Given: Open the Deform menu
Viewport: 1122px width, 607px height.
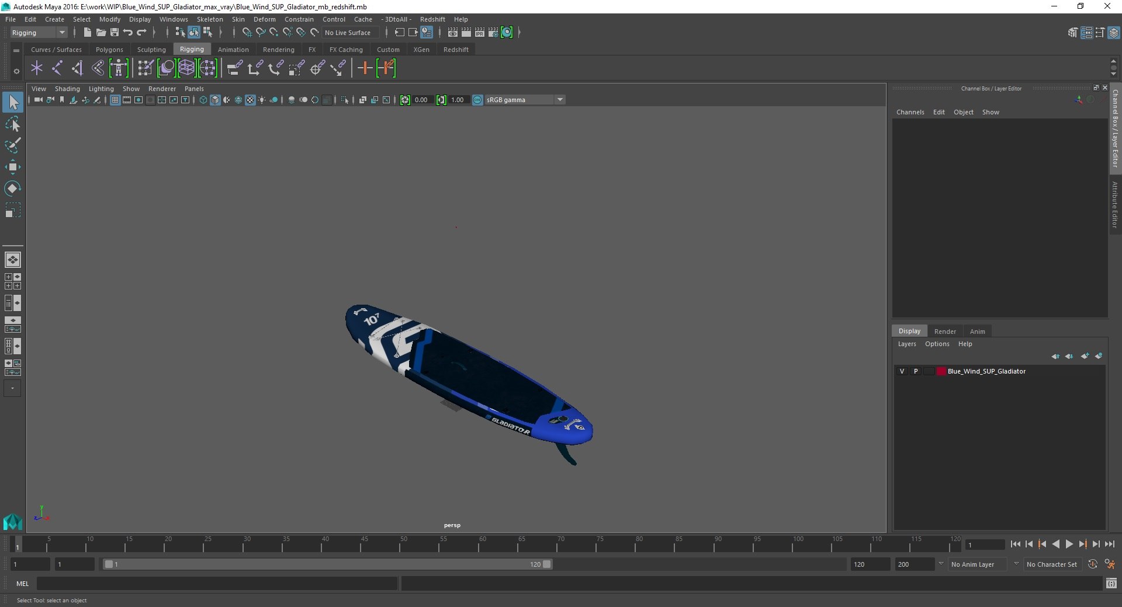Looking at the screenshot, I should pyautogui.click(x=264, y=19).
